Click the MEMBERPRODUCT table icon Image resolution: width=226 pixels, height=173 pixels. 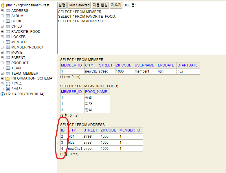tap(8, 47)
